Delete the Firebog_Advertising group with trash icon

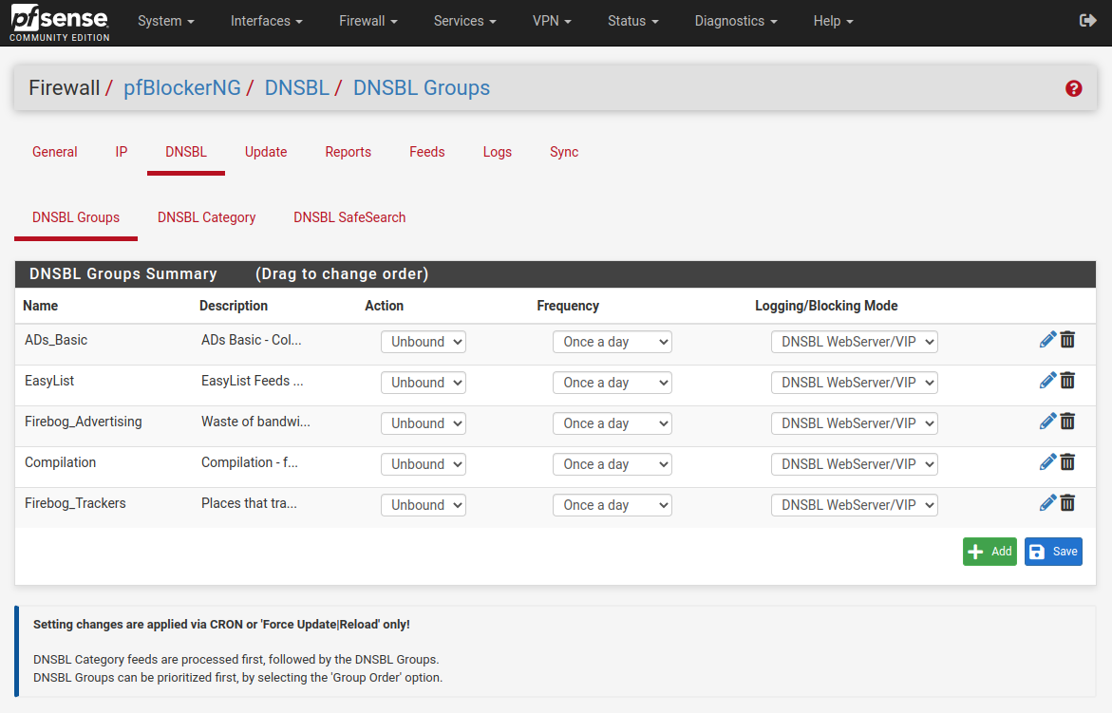click(x=1067, y=422)
